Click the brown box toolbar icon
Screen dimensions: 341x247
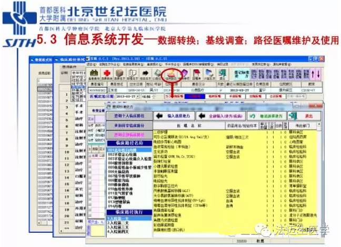coord(119,74)
